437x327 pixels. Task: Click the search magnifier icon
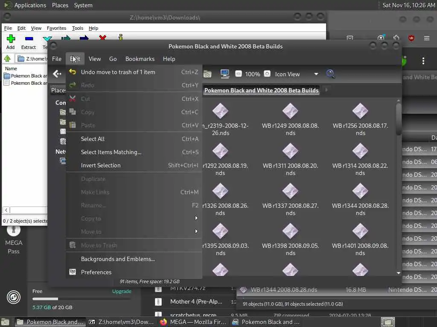point(330,74)
